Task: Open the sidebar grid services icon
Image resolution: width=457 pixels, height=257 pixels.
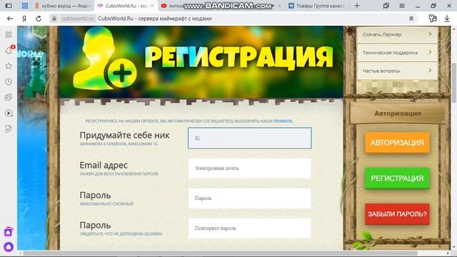Action: pyautogui.click(x=9, y=35)
